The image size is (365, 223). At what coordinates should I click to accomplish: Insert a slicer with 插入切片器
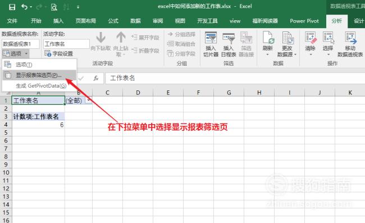pos(211,45)
